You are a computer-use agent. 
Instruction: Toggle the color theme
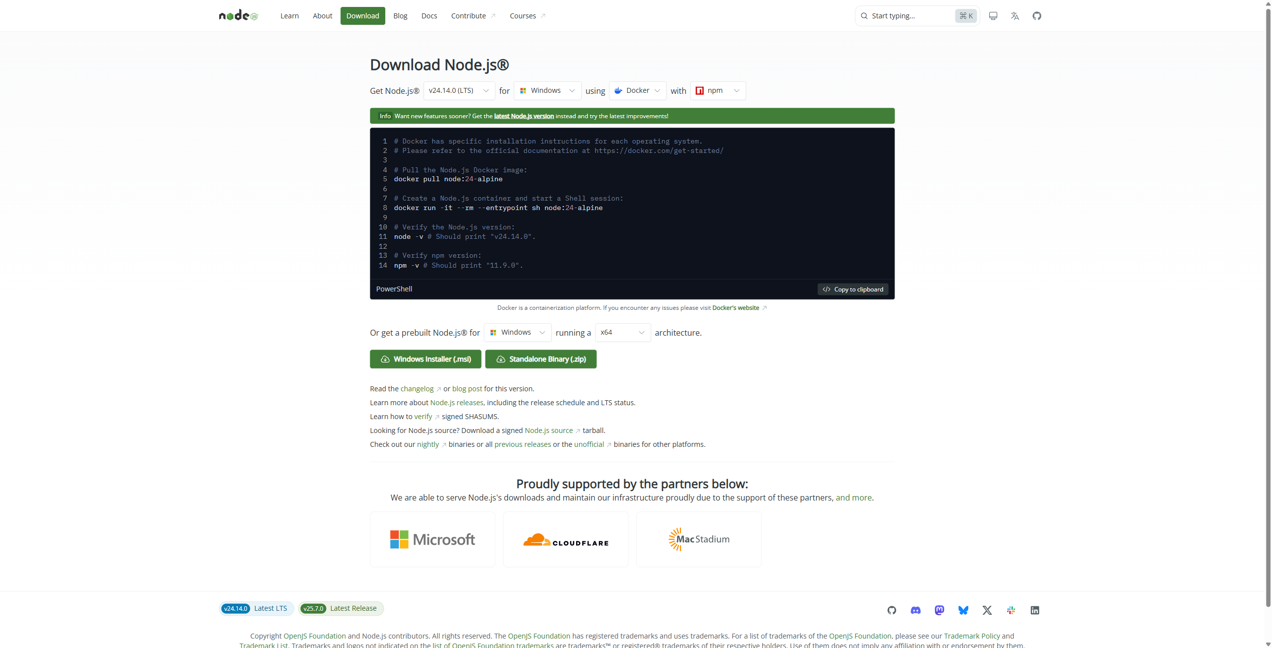tap(993, 15)
